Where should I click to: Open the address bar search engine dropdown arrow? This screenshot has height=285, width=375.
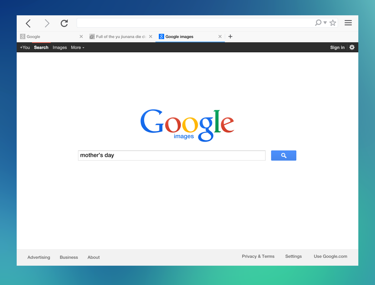325,23
